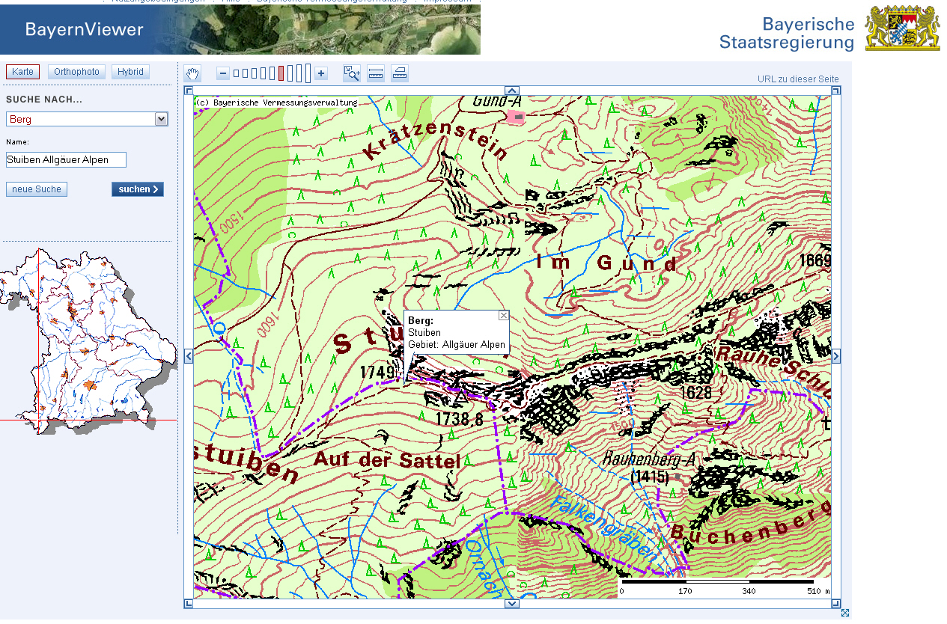The height and width of the screenshot is (624, 947).
Task: Click the top-left map corner handle
Action: (189, 91)
